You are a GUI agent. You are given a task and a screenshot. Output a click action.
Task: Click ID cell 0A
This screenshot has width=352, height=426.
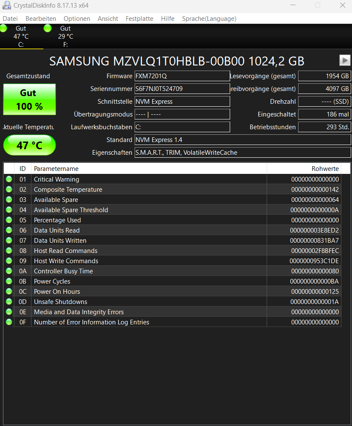pos(23,271)
